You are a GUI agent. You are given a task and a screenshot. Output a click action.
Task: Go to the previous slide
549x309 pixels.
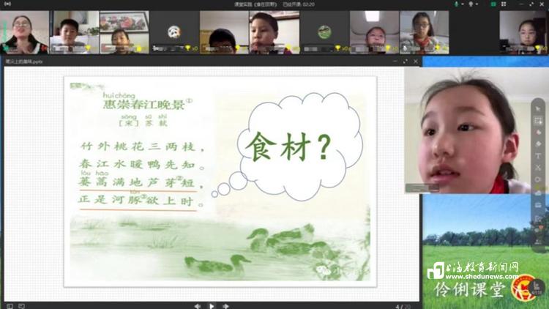pyautogui.click(x=198, y=305)
